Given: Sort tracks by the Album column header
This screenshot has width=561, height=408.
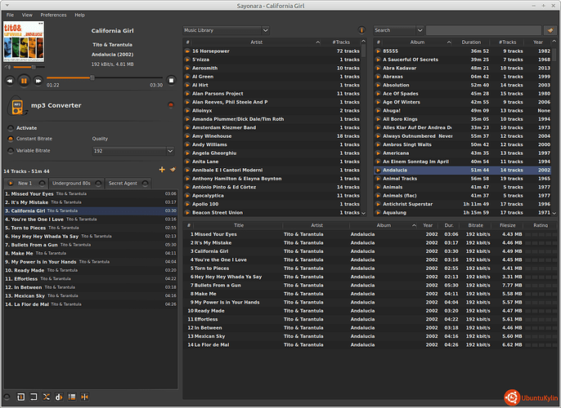Looking at the screenshot, I should coord(384,225).
